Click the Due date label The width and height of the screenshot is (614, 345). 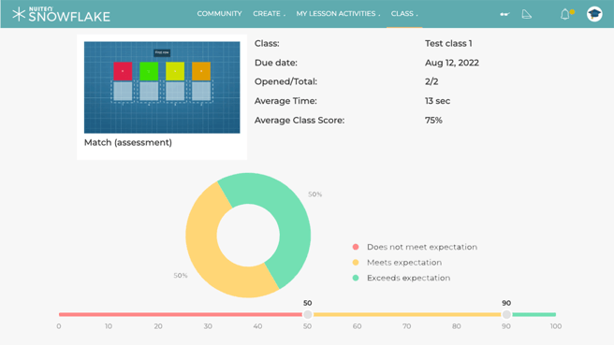pyautogui.click(x=276, y=63)
